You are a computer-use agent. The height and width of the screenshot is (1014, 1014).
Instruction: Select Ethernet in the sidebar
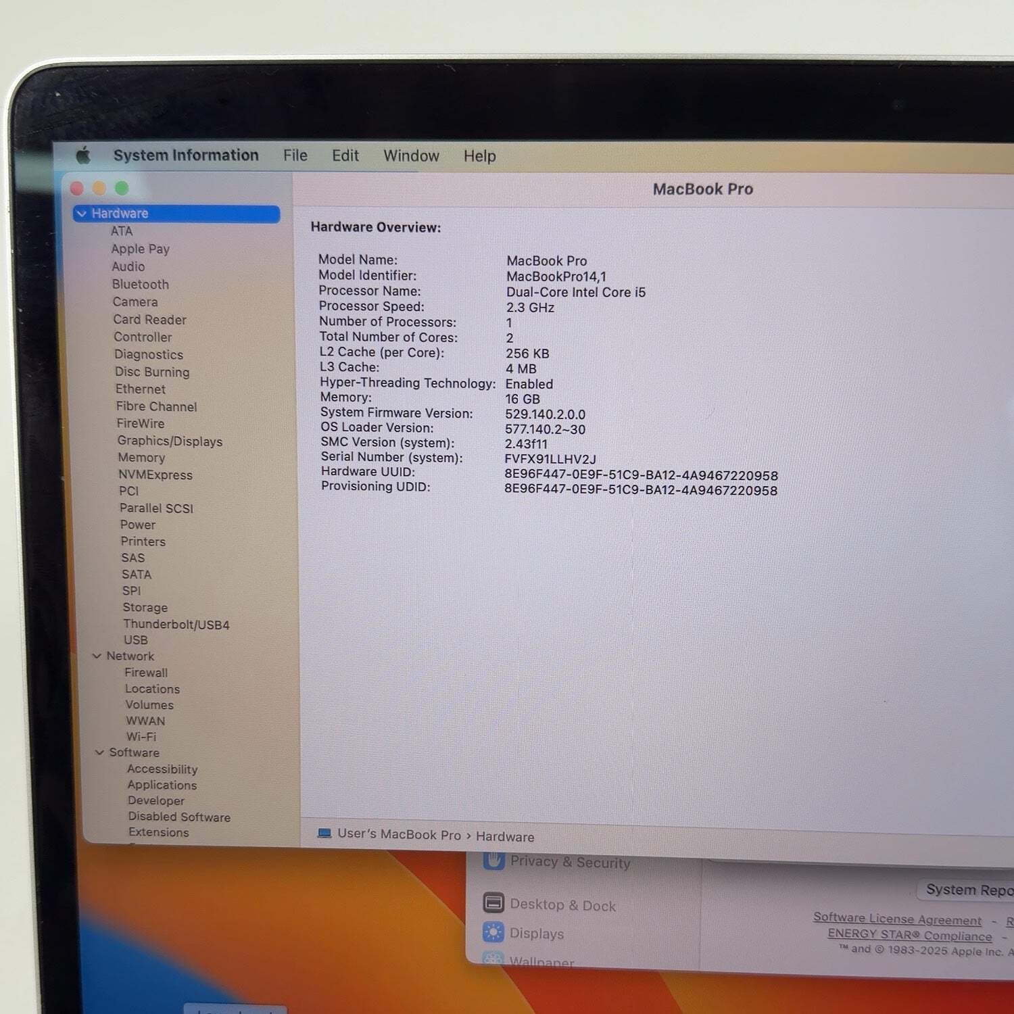(140, 389)
